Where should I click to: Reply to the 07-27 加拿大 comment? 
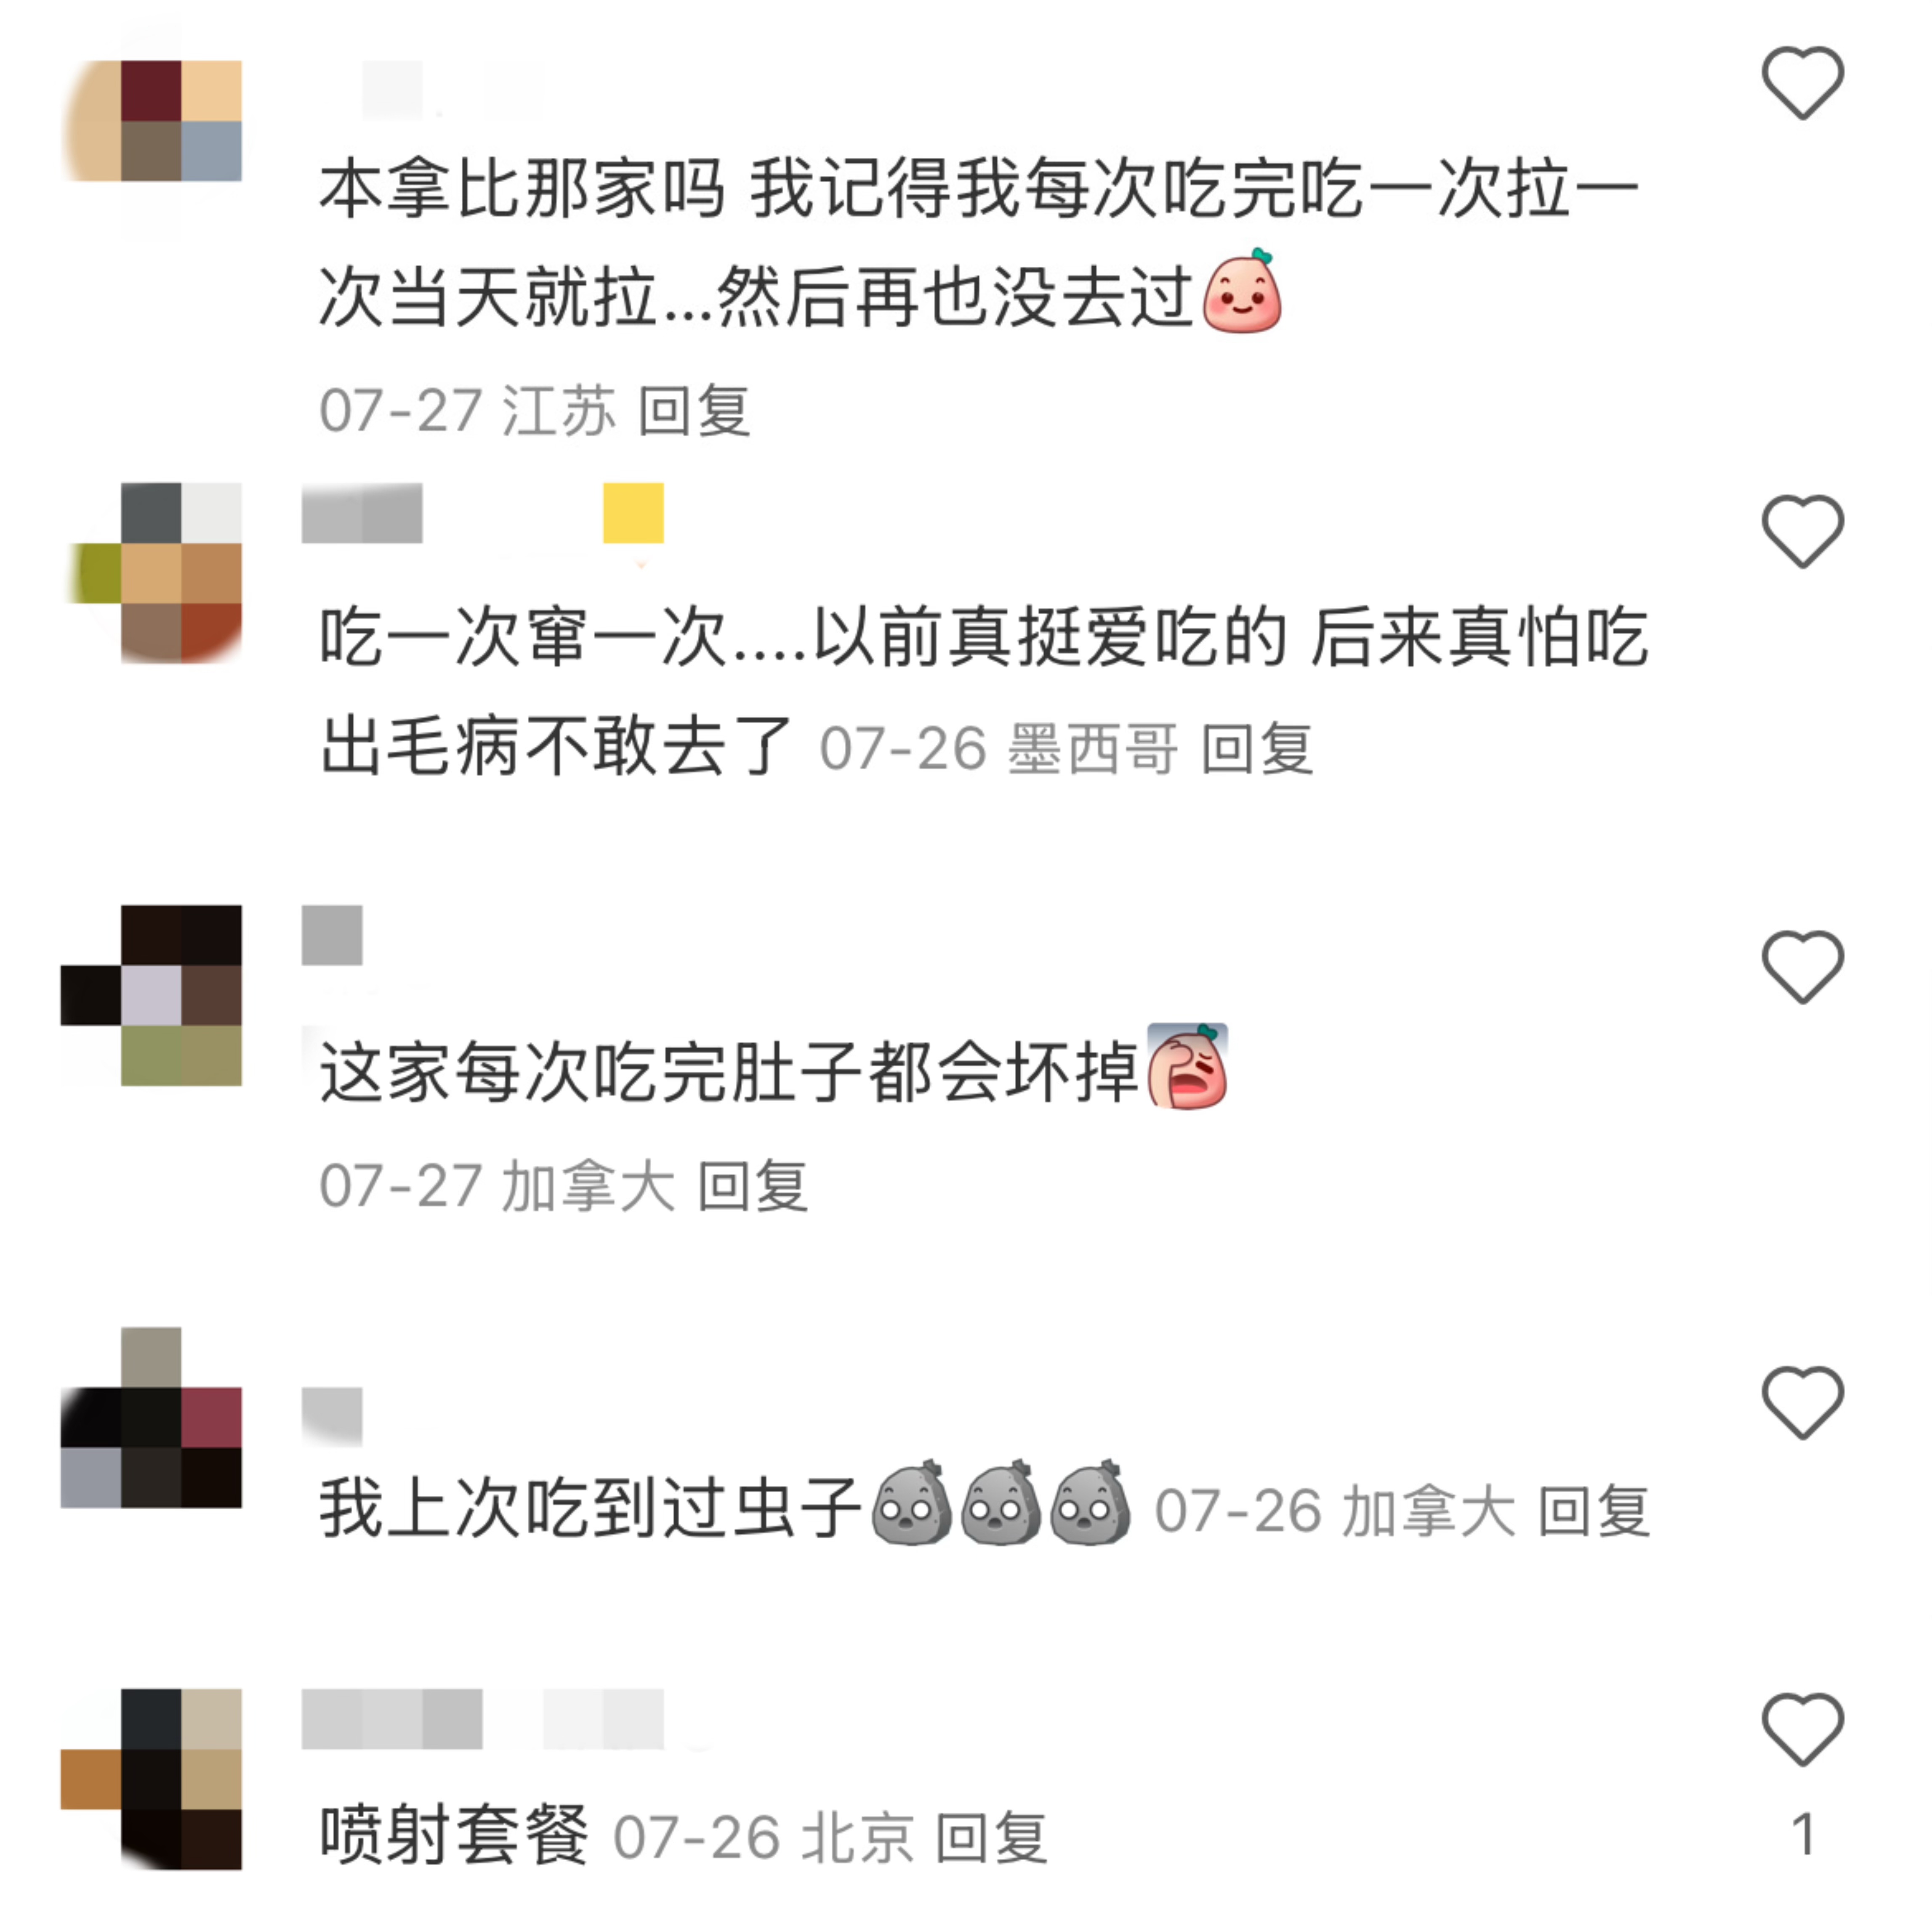click(752, 1186)
